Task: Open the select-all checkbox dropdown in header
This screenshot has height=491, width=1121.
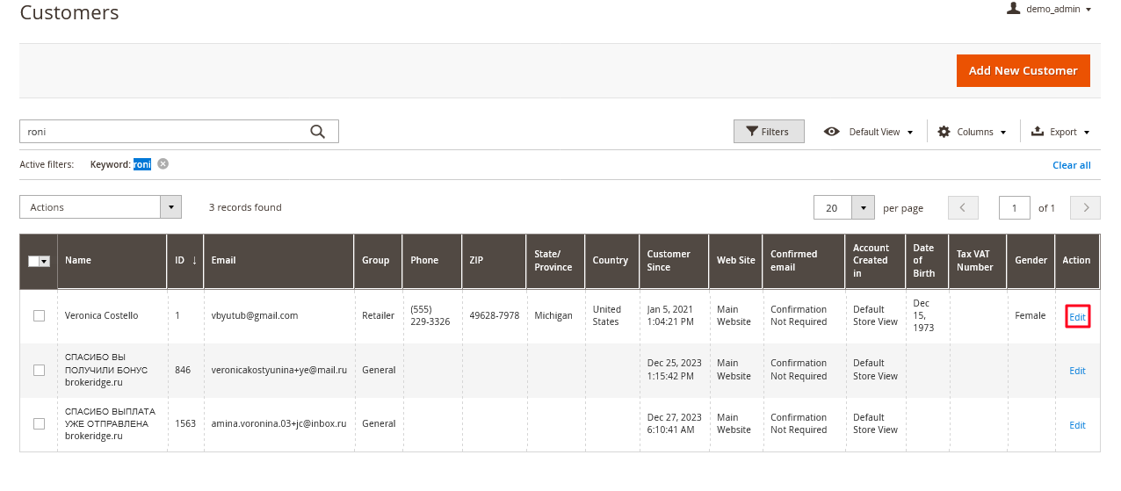Action: (x=44, y=261)
